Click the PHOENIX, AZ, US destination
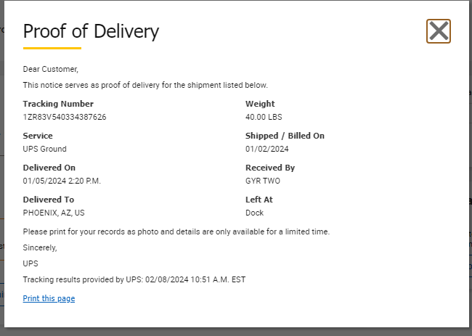472x336 pixels. [54, 213]
